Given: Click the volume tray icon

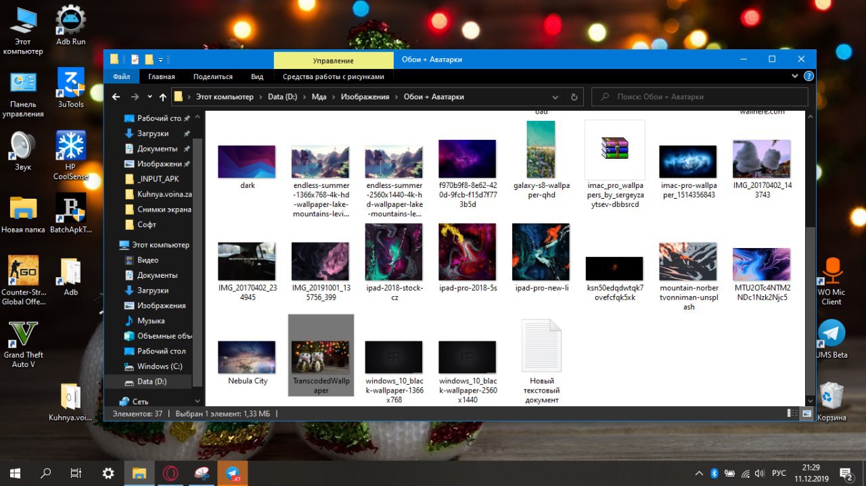Looking at the screenshot, I should [x=760, y=473].
